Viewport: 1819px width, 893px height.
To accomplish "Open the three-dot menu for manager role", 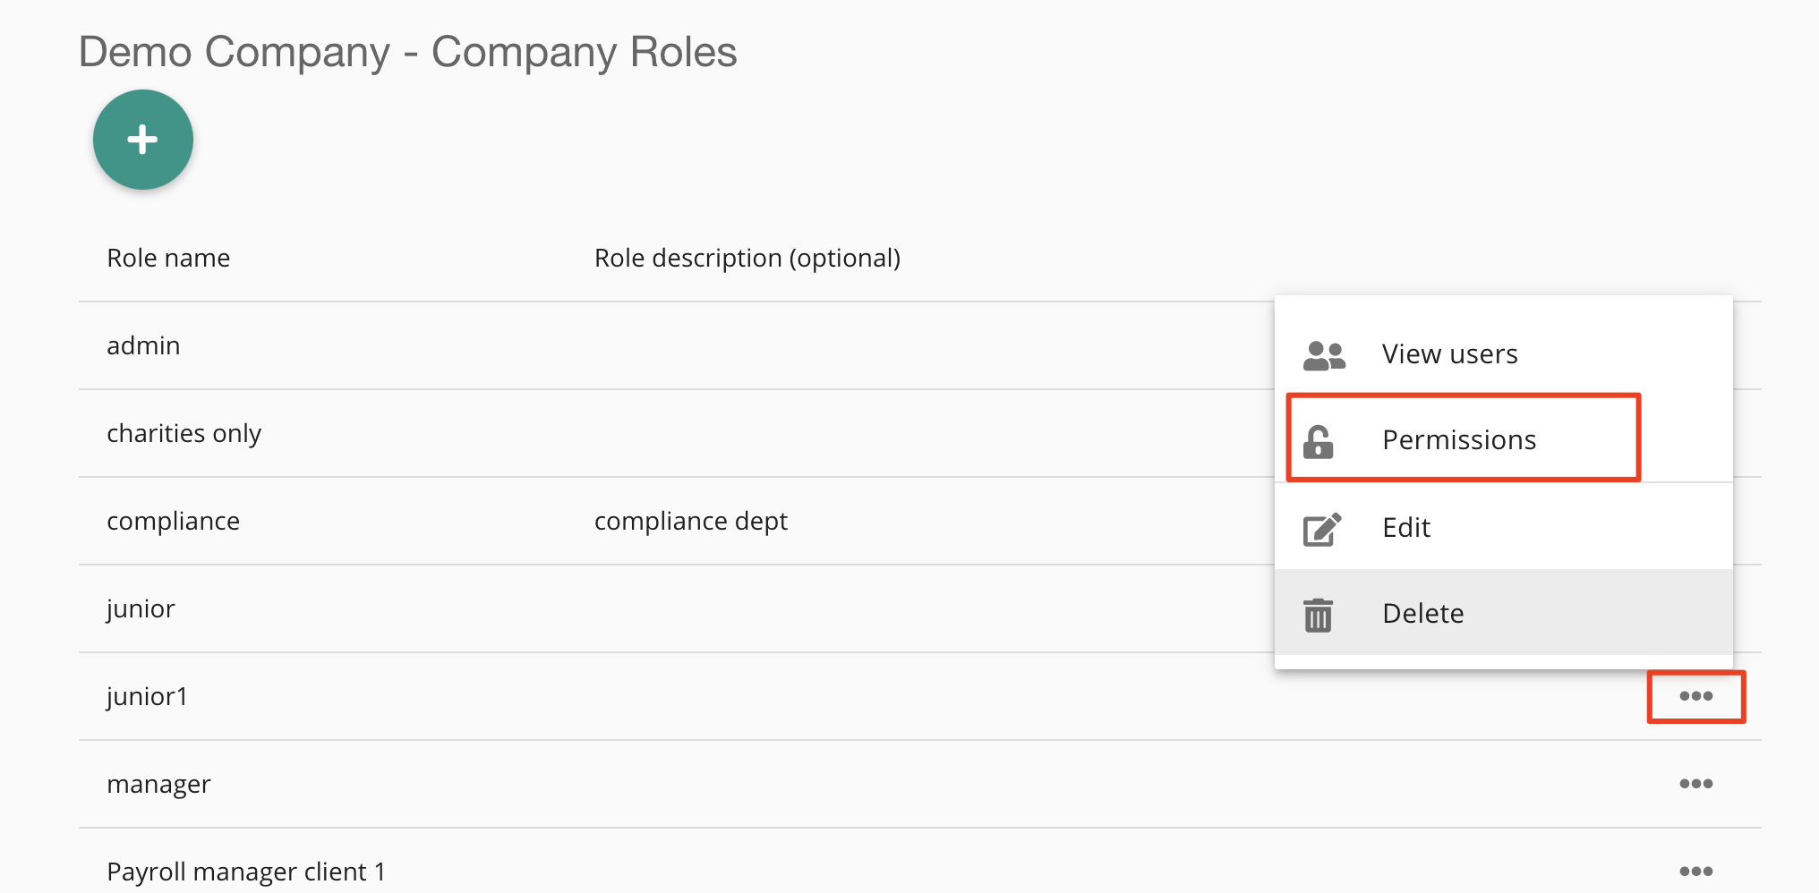I will 1695,784.
